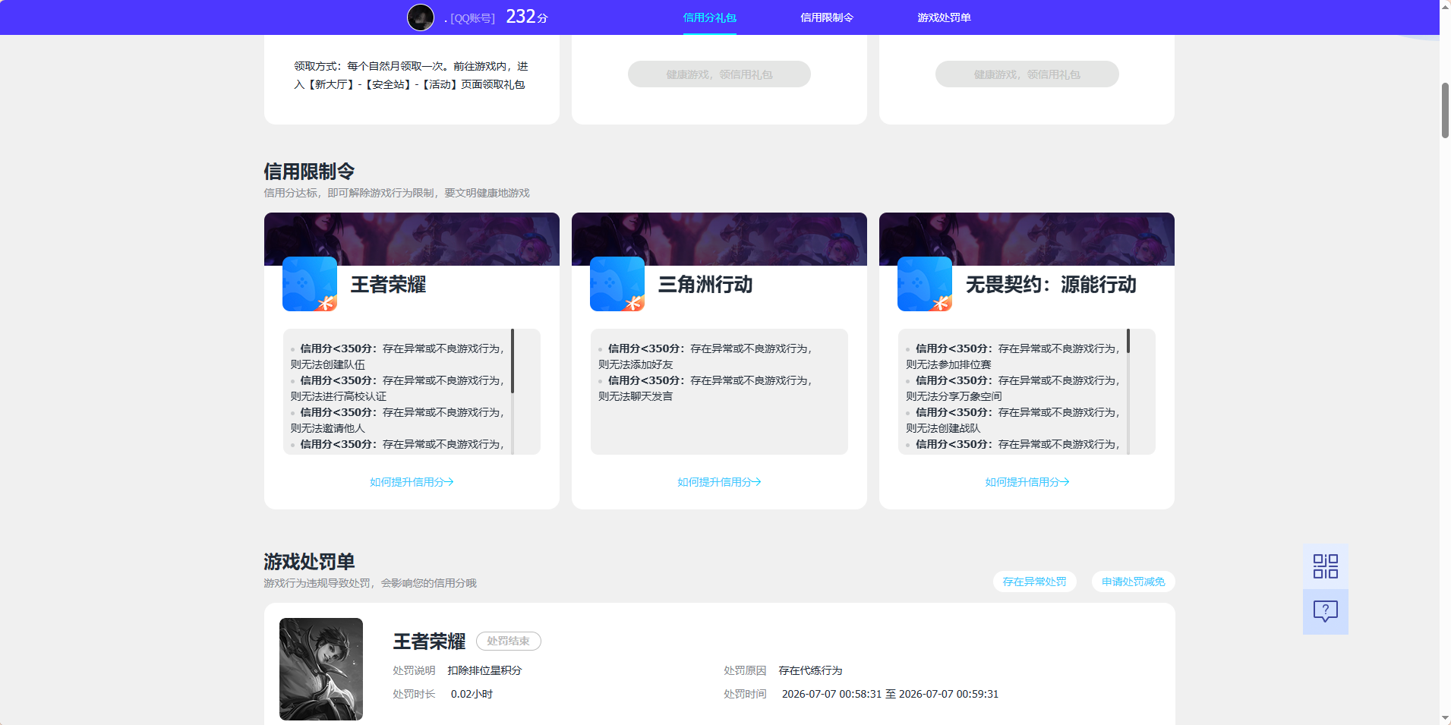Click the 三角洲行动 card title

[705, 285]
